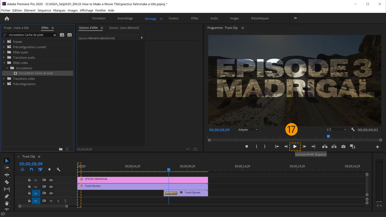Toggle visibility eye for track V3
This screenshot has width=386, height=217.
(x=51, y=180)
